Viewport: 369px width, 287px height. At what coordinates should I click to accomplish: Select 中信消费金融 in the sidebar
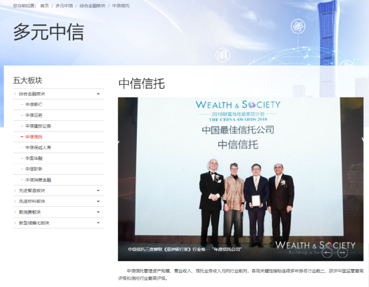[x=38, y=180]
